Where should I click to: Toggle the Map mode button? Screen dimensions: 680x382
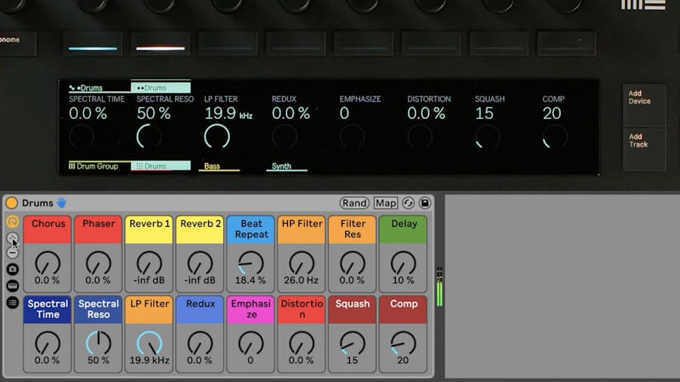click(385, 203)
